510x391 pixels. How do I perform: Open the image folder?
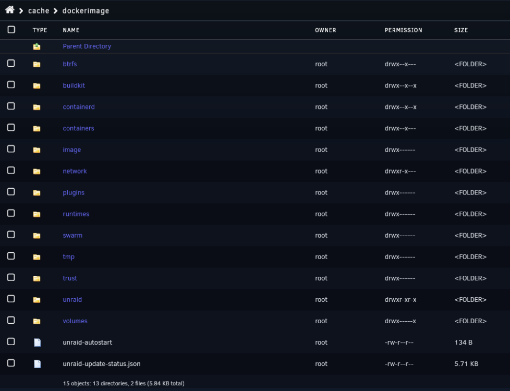[x=71, y=150]
